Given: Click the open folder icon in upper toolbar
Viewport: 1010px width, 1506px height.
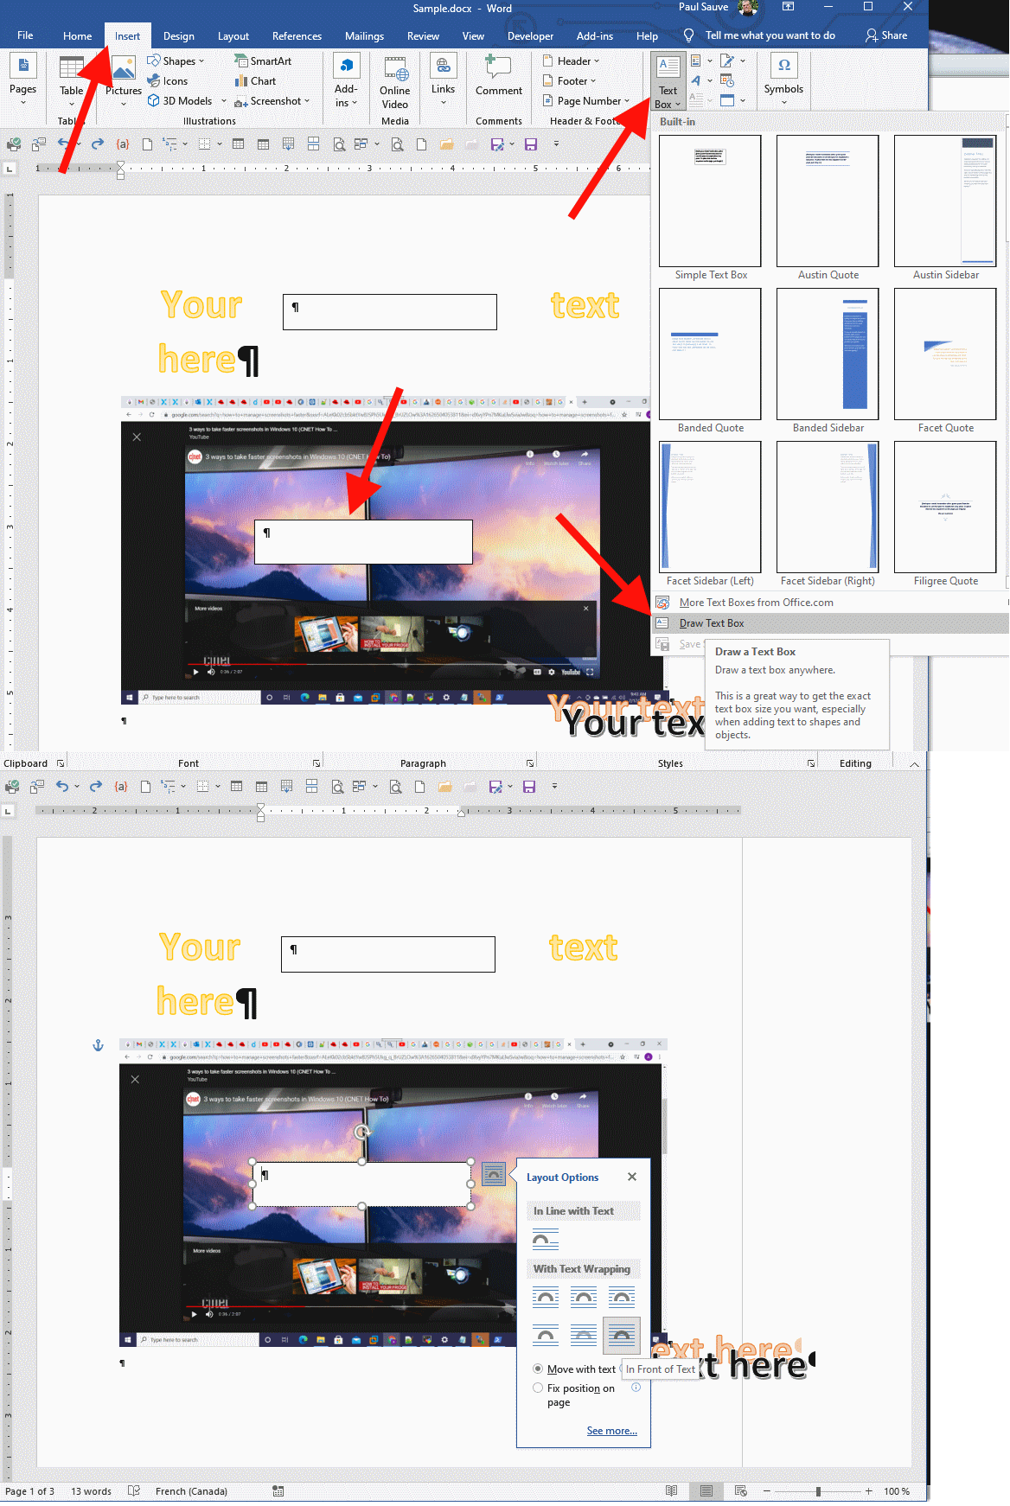Looking at the screenshot, I should [446, 144].
